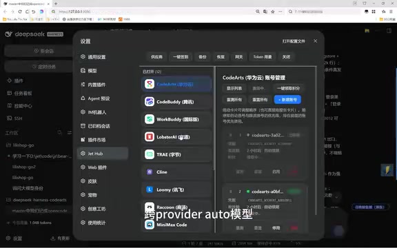
Task: Select LobsterAI provider icon
Action: tap(150, 137)
